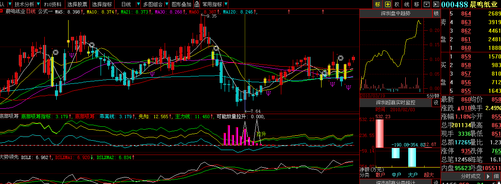Image resolution: width=501 pixels, height=184 pixels.
Task: Collapse the side panel with the arrow icon
Action: pos(435,4)
